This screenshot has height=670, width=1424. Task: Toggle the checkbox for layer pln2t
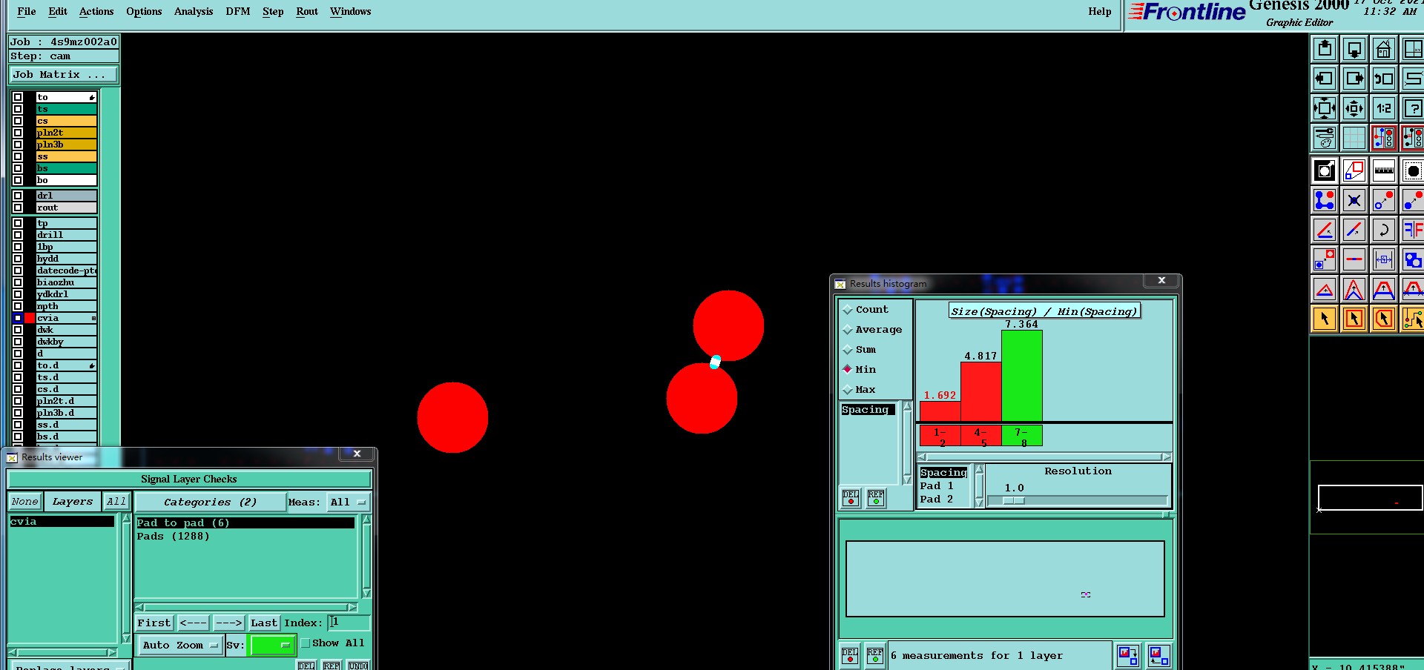tap(18, 133)
